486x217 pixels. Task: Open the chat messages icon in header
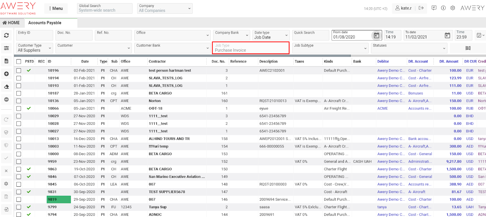[434, 8]
